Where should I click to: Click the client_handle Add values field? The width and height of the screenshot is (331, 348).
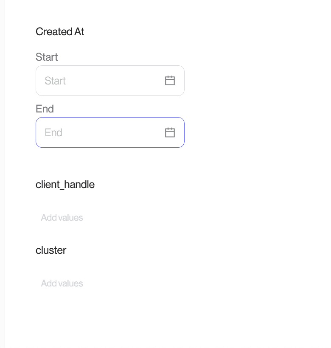[x=106, y=218]
